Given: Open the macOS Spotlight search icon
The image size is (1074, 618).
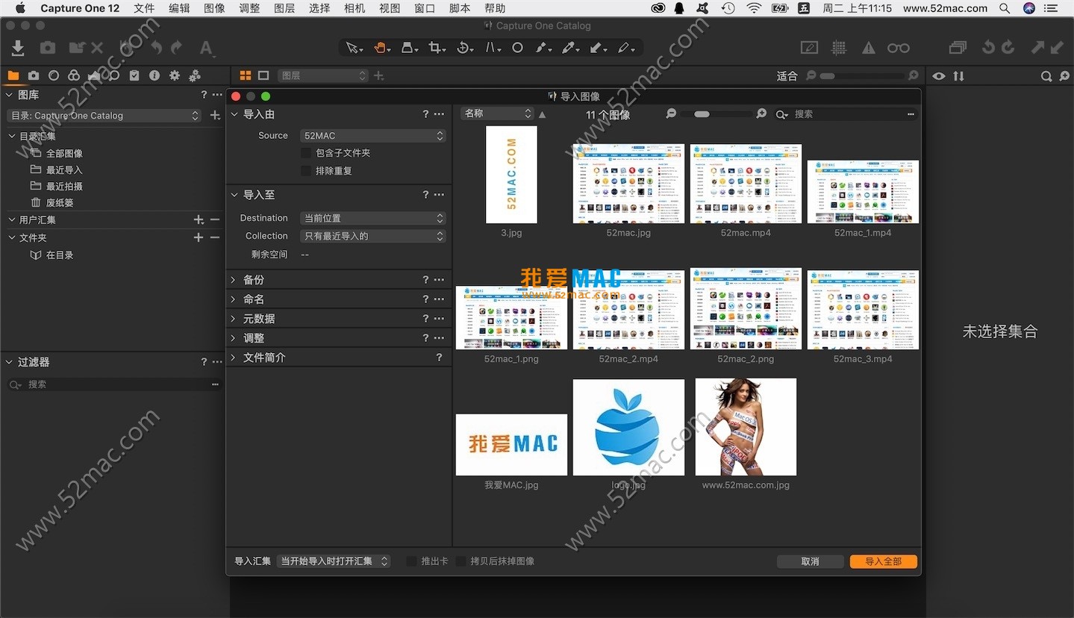Looking at the screenshot, I should (x=1005, y=8).
